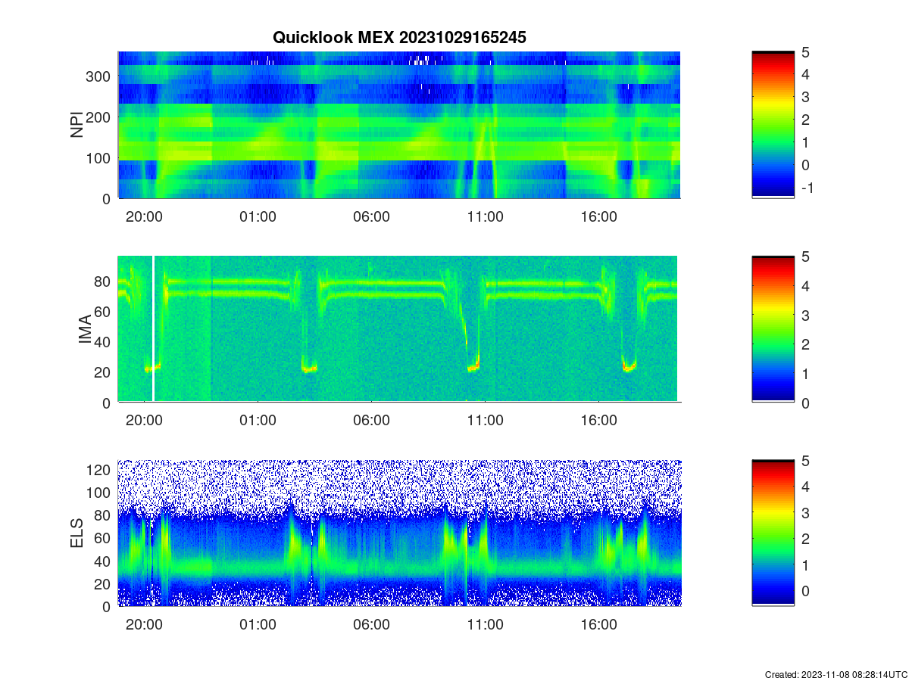Click the "16:00" tick under the NPI panel
Screen dimensions: 909x681
tap(598, 216)
